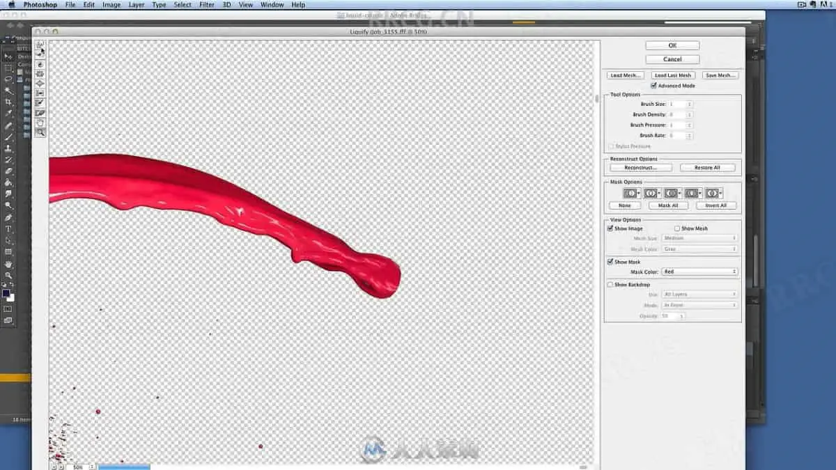The height and width of the screenshot is (470, 836).
Task: Select the Reconstruct tool in Liquify
Action: point(40,52)
